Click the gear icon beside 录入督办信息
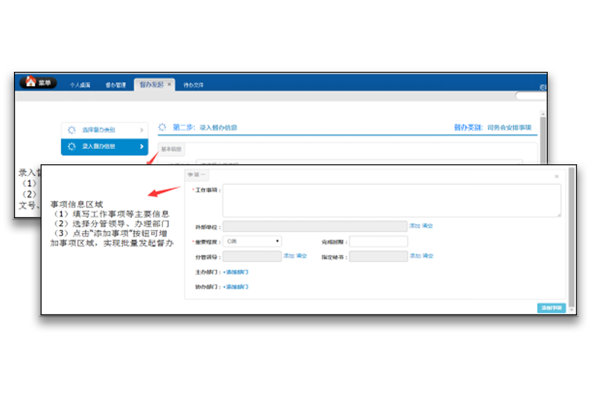This screenshot has width=599, height=419. tap(72, 146)
